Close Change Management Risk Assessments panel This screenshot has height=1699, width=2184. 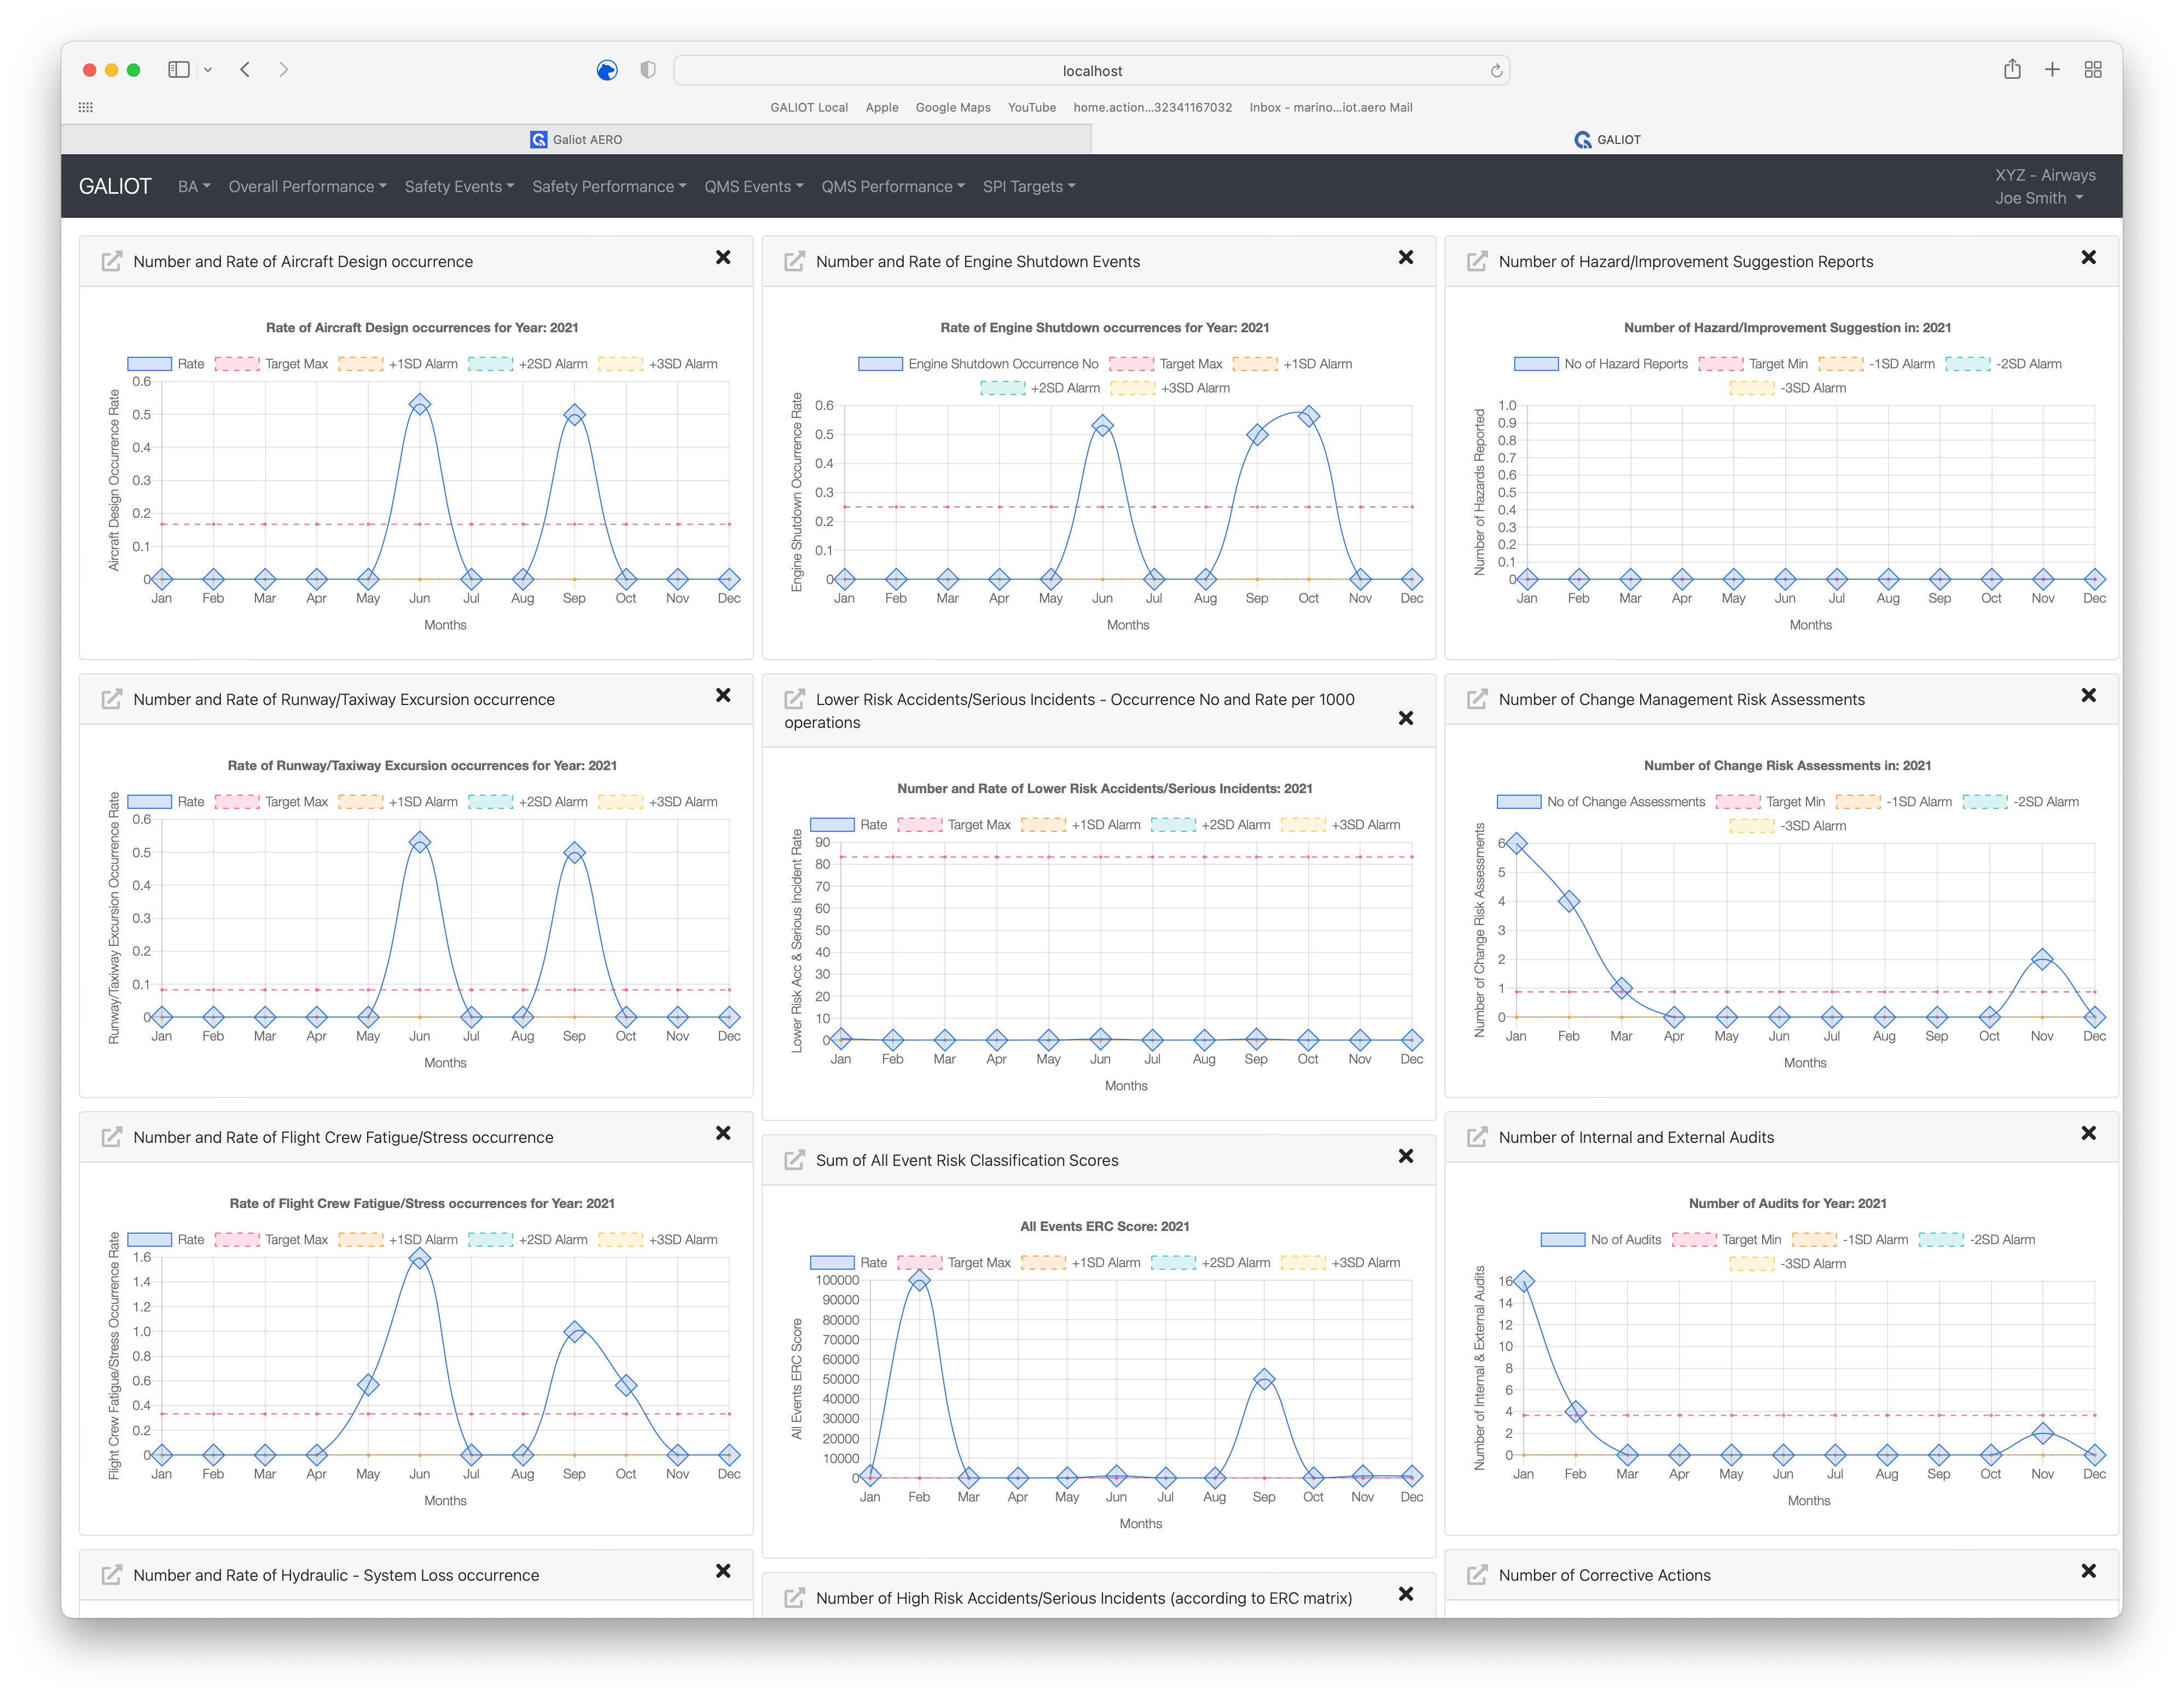click(2088, 695)
